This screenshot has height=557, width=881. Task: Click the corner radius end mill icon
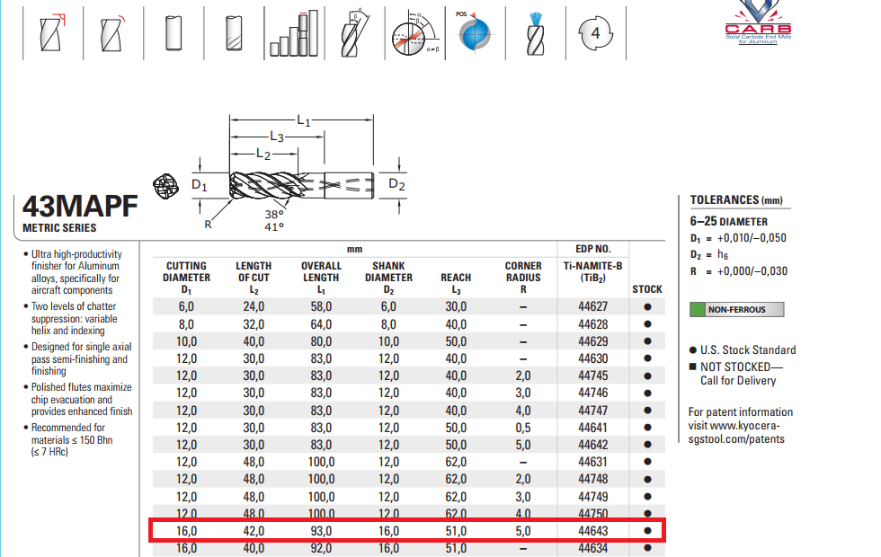pos(112,33)
